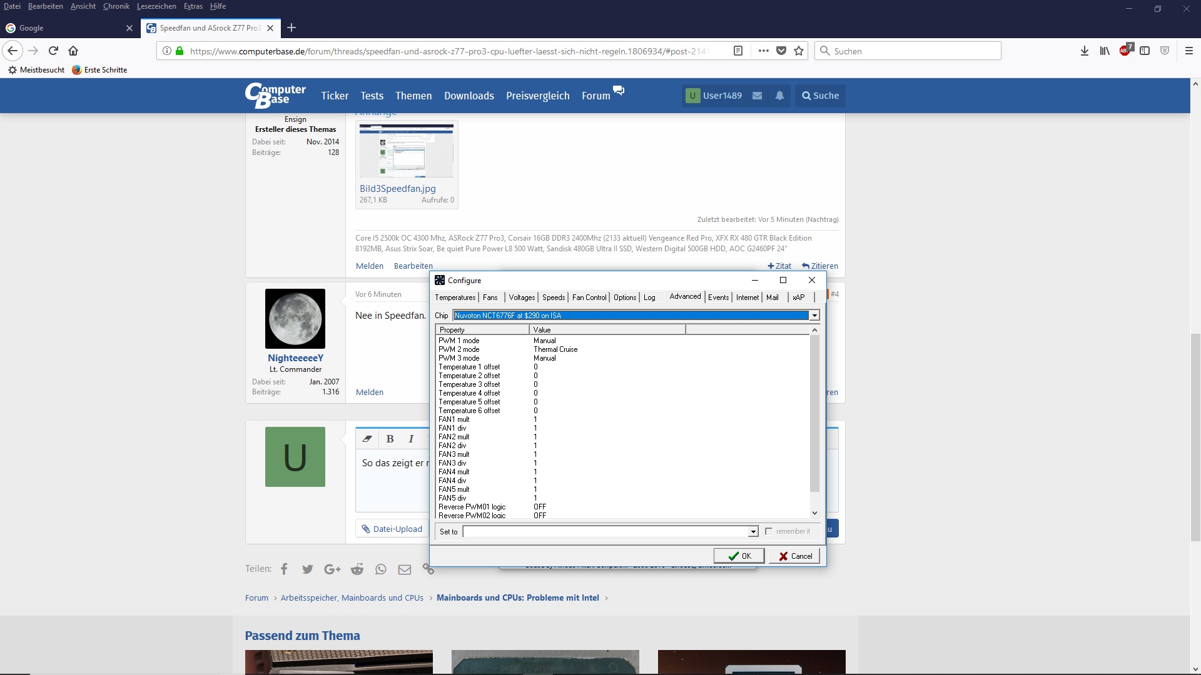Open Firefox hamburger menu
Viewport: 1201px width, 675px height.
tap(1189, 51)
